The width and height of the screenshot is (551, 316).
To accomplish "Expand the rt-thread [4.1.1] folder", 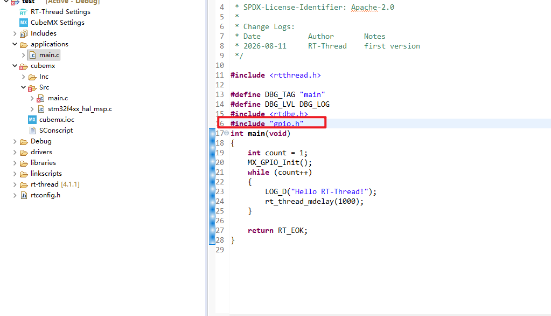I will click(x=15, y=184).
